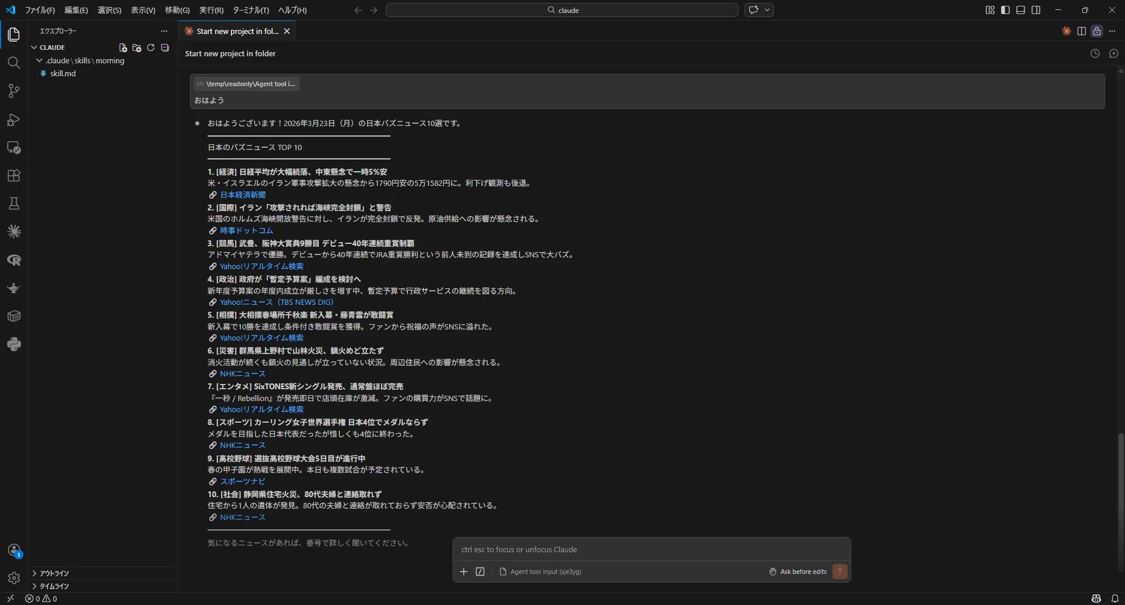Open the Extensions view
1125x605 pixels.
point(13,175)
